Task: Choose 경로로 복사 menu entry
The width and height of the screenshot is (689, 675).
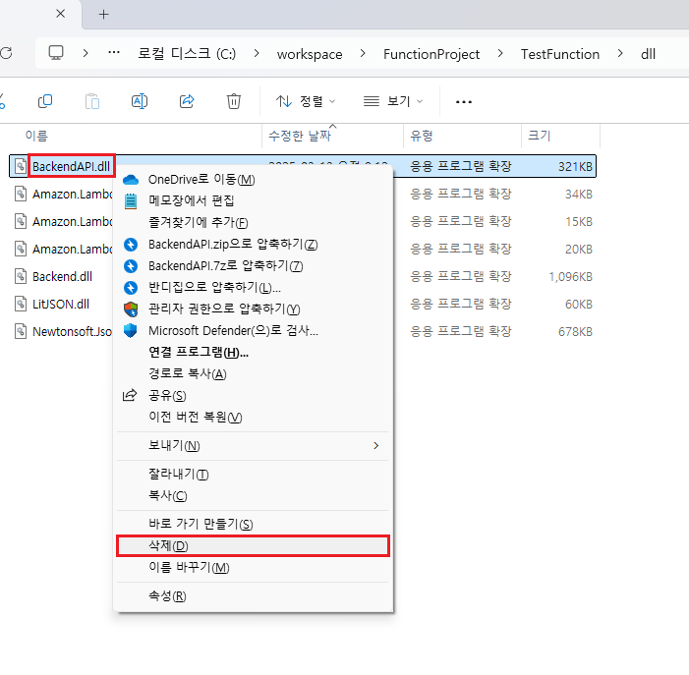Action: pos(253,373)
